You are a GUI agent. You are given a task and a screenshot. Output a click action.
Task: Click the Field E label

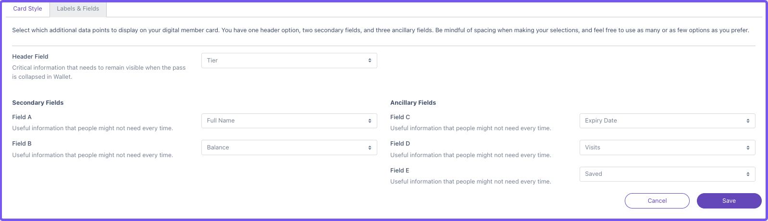(x=400, y=171)
